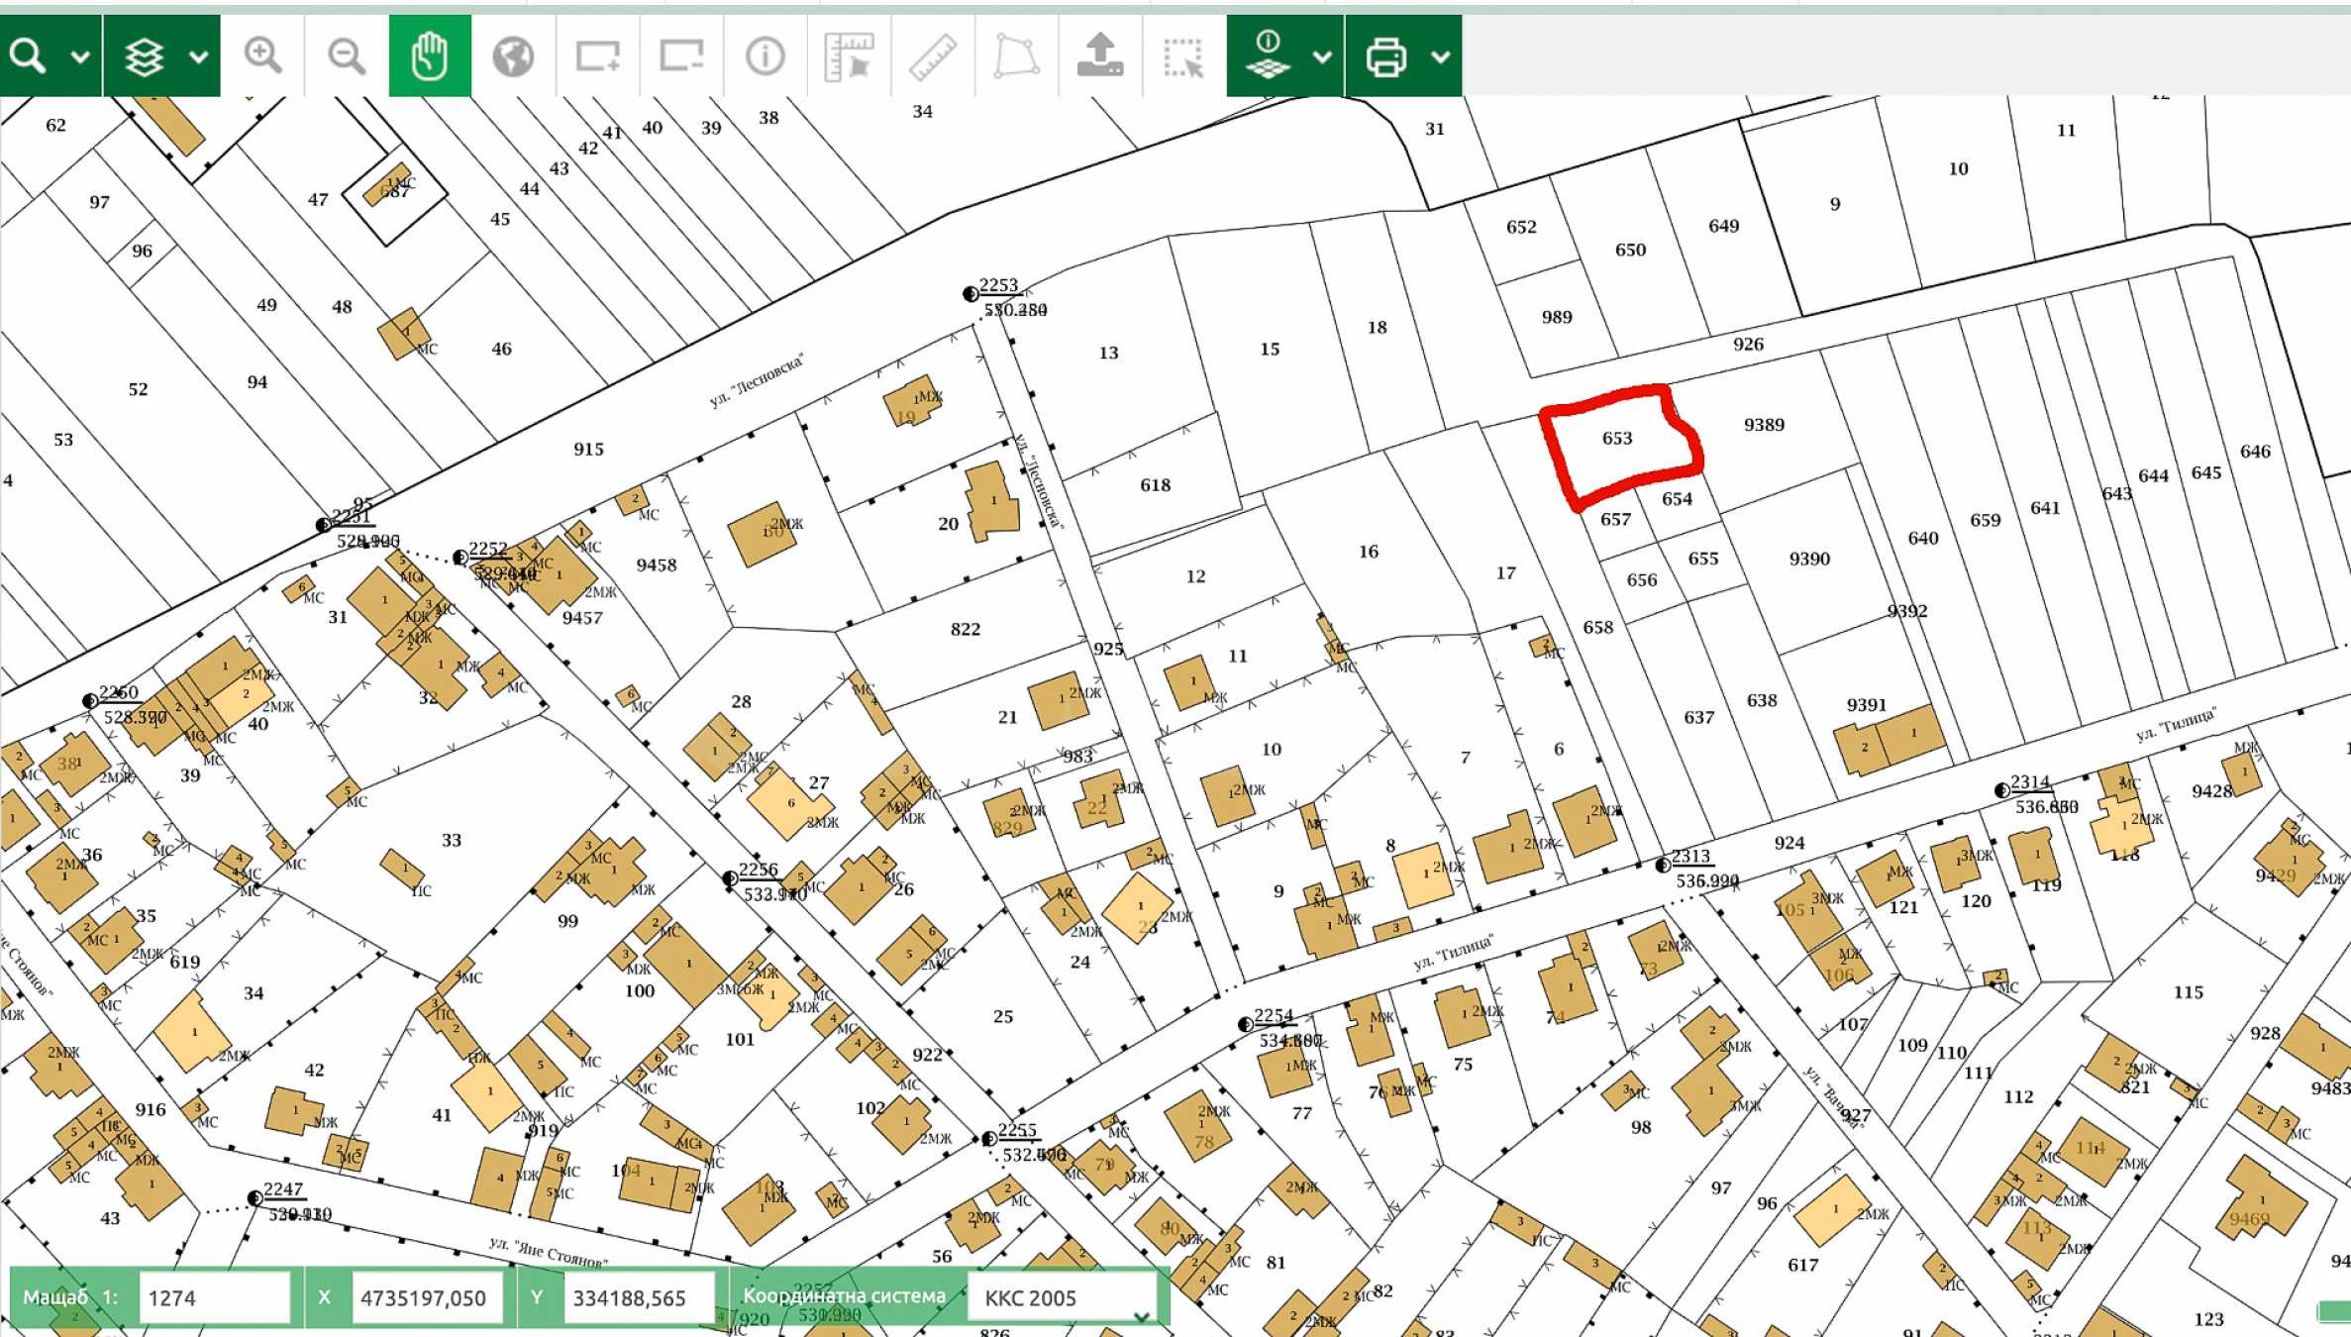Select the zoom in tool
Screen dimensions: 2351x1337
click(262, 55)
